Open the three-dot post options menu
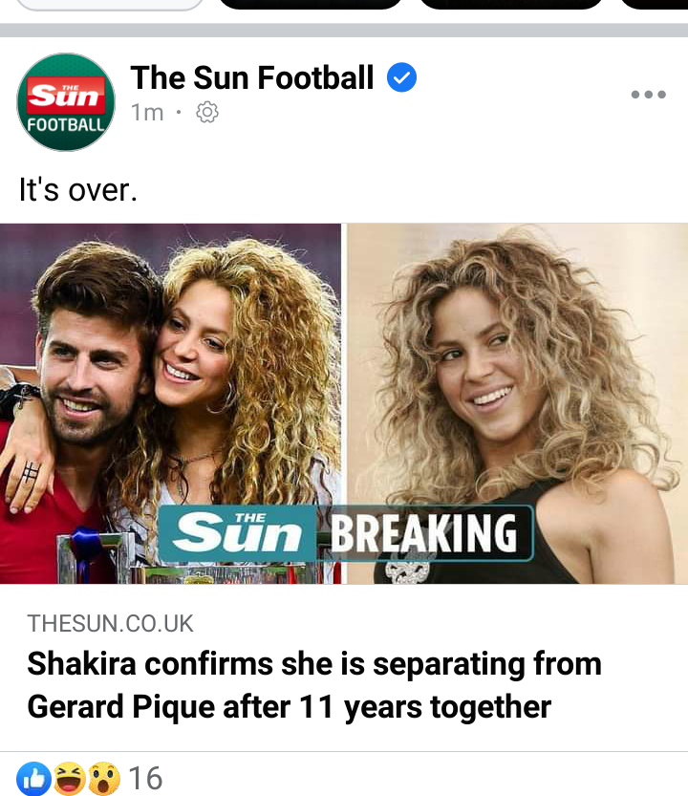 pyautogui.click(x=649, y=95)
